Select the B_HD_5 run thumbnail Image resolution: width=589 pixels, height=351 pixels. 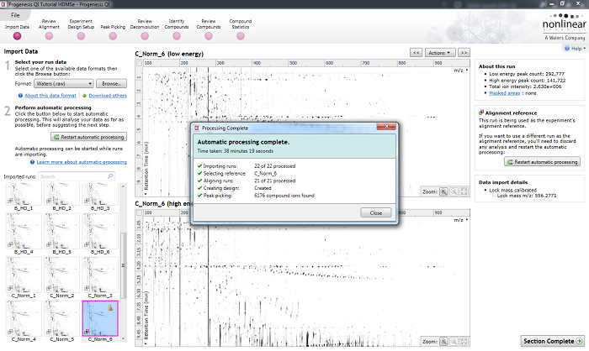coord(62,231)
